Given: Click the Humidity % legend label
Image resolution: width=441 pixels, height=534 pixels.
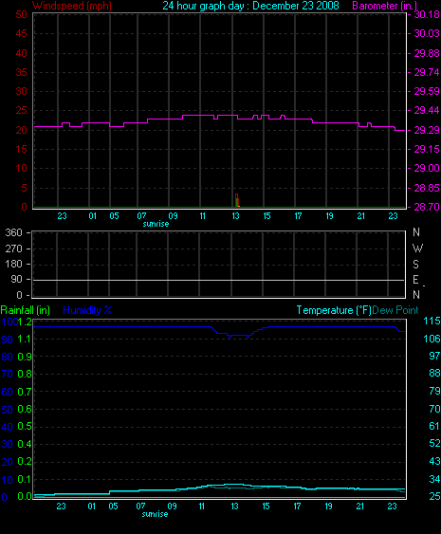Looking at the screenshot, I should click(x=87, y=310).
